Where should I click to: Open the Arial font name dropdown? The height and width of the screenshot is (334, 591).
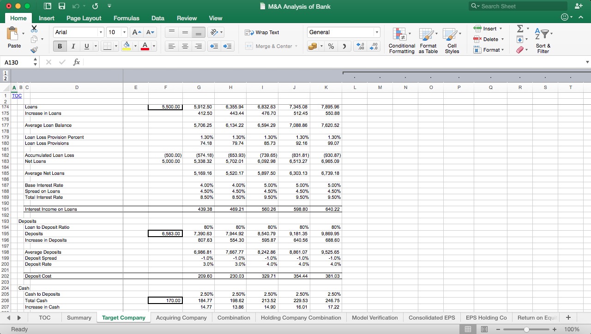101,32
